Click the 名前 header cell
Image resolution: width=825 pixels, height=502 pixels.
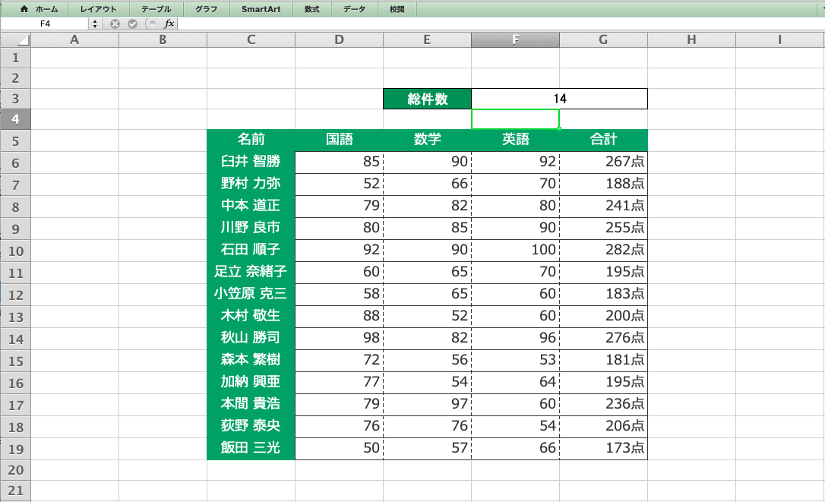click(x=251, y=140)
